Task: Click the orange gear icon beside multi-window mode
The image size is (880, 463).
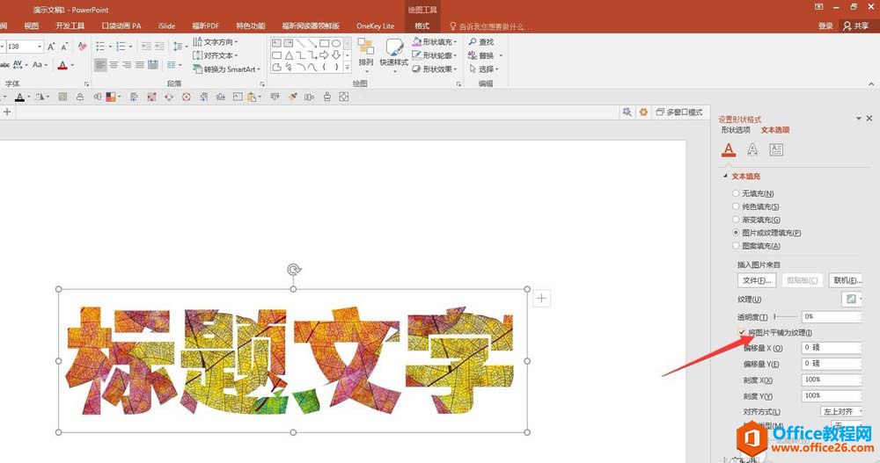Action: (x=643, y=112)
